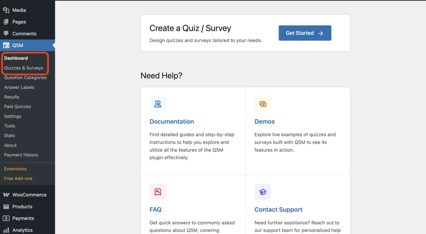Viewport: 426px width, 234px height.
Task: Click the 'Find detailed guides' description text
Action: click(192, 146)
